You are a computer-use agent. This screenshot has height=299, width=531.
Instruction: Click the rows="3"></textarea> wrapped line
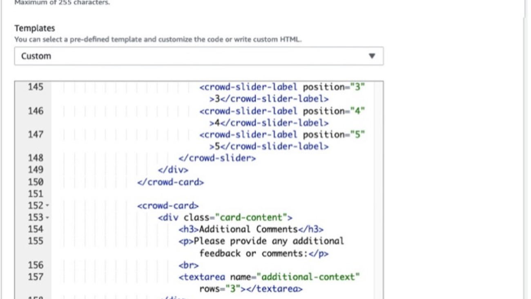(x=251, y=289)
